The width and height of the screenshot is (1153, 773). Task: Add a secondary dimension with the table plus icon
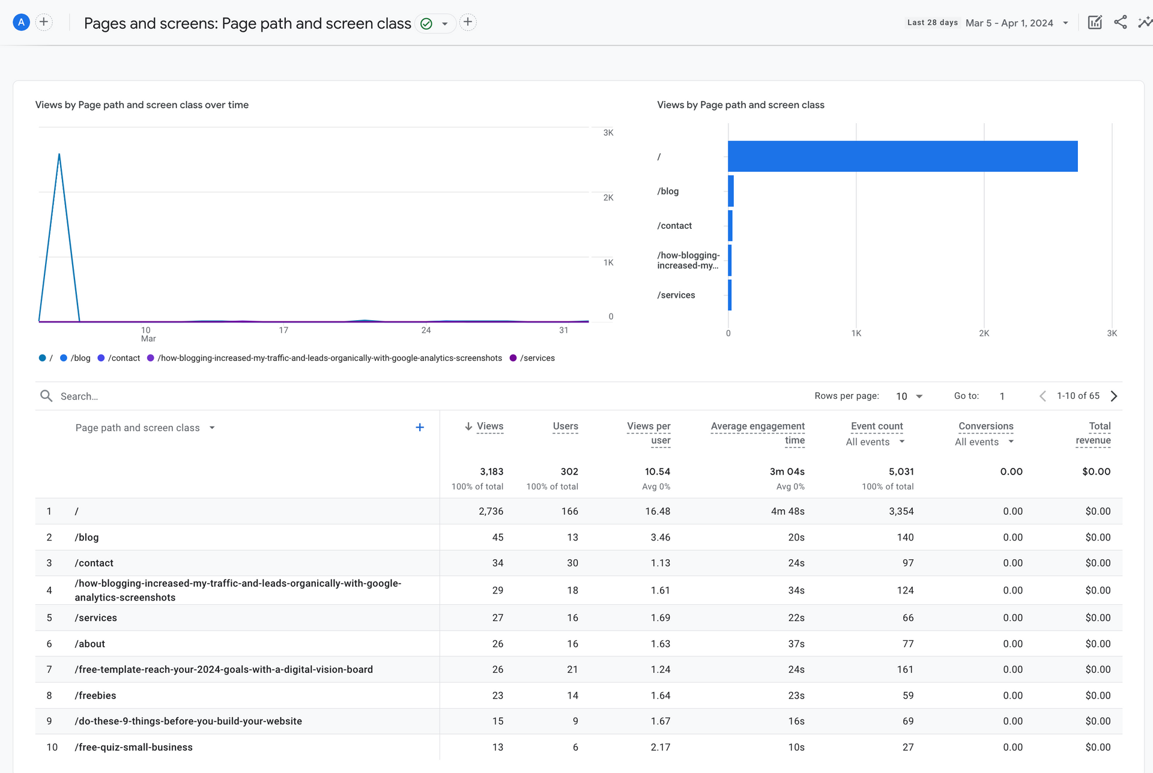420,427
